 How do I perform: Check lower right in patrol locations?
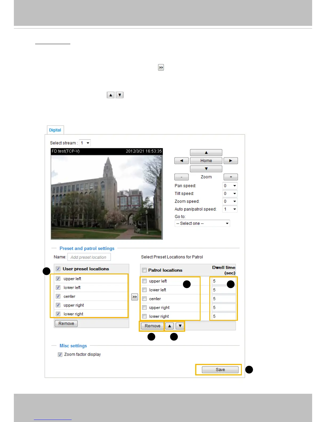click(144, 316)
